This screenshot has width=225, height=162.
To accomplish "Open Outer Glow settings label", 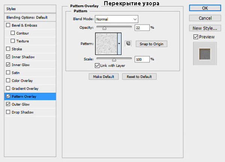I will pos(21,104).
